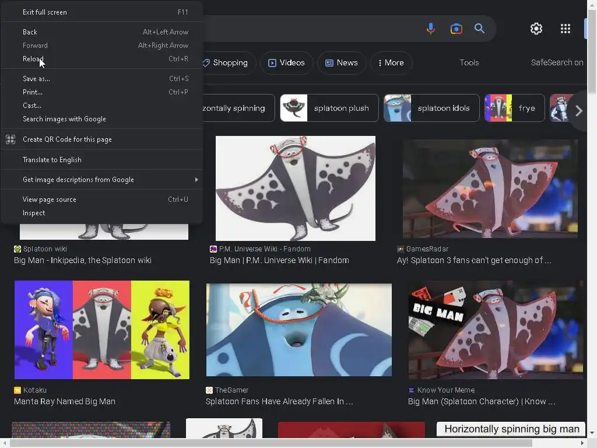Open Horizontally spinning big man image

pyautogui.click(x=511, y=430)
